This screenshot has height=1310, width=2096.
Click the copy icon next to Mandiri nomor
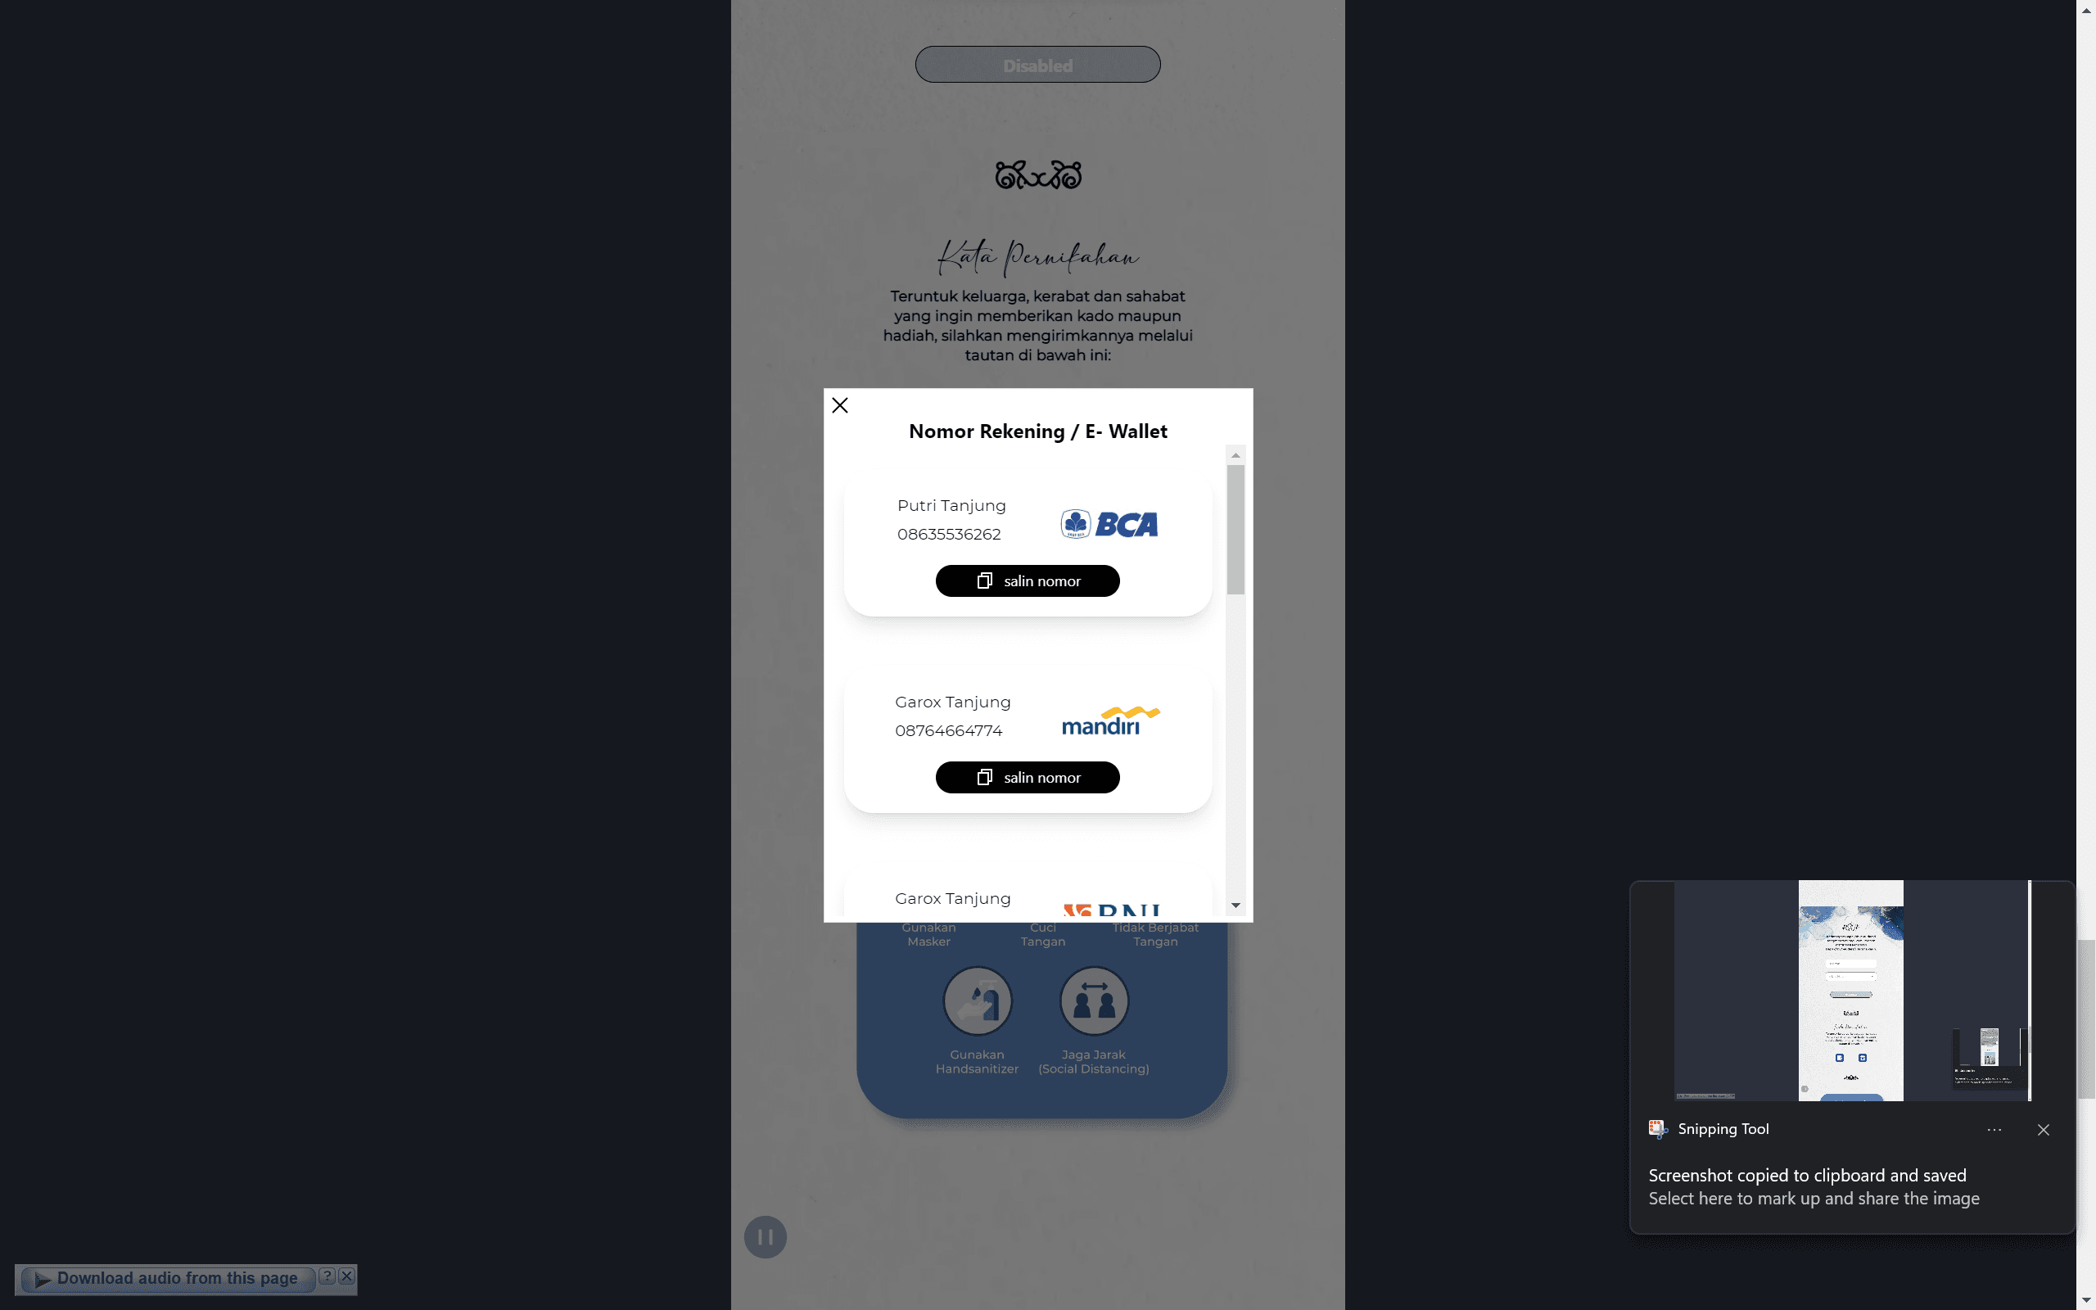982,777
